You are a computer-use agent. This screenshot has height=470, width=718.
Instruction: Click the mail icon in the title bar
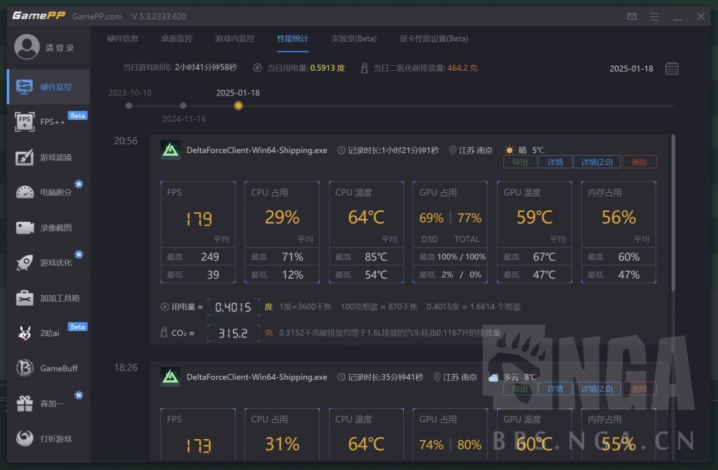pos(632,15)
